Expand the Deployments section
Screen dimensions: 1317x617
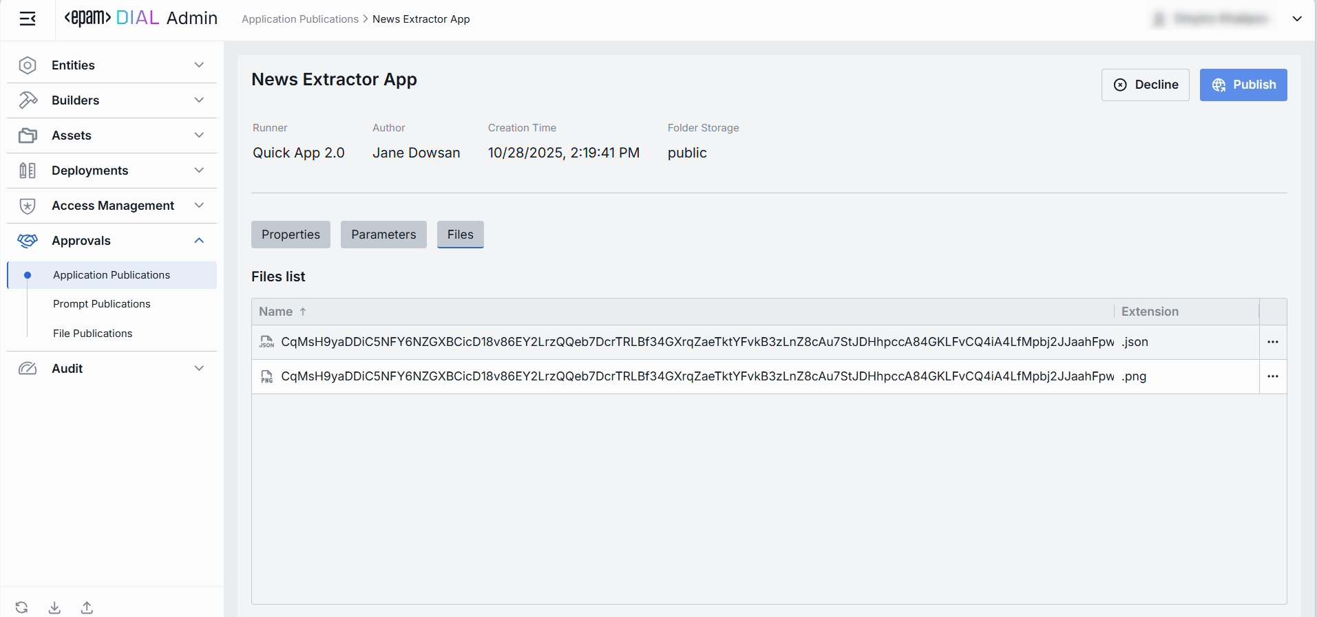(199, 171)
